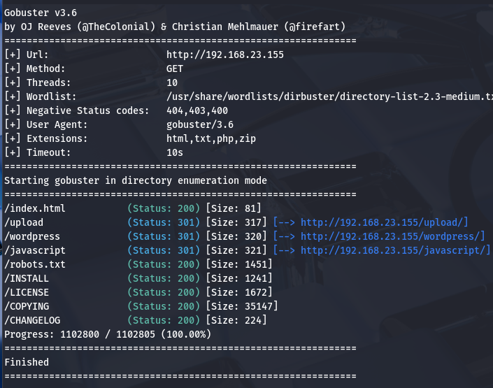Click the Method value GET
493x388 pixels.
pos(175,69)
